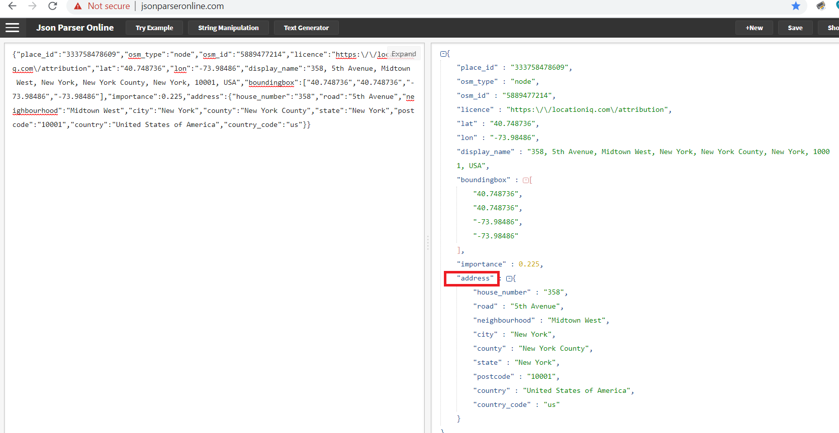This screenshot has height=433, width=839.
Task: Grab the splitter handle between the panels
Action: pos(428,243)
